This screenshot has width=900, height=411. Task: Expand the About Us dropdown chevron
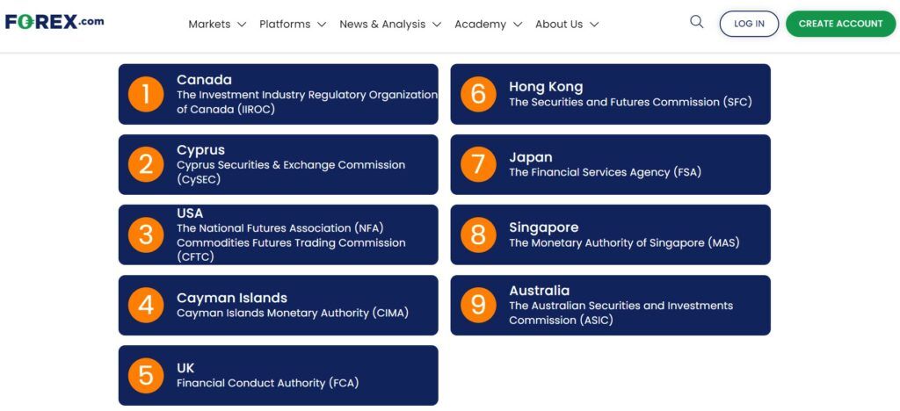coord(594,25)
